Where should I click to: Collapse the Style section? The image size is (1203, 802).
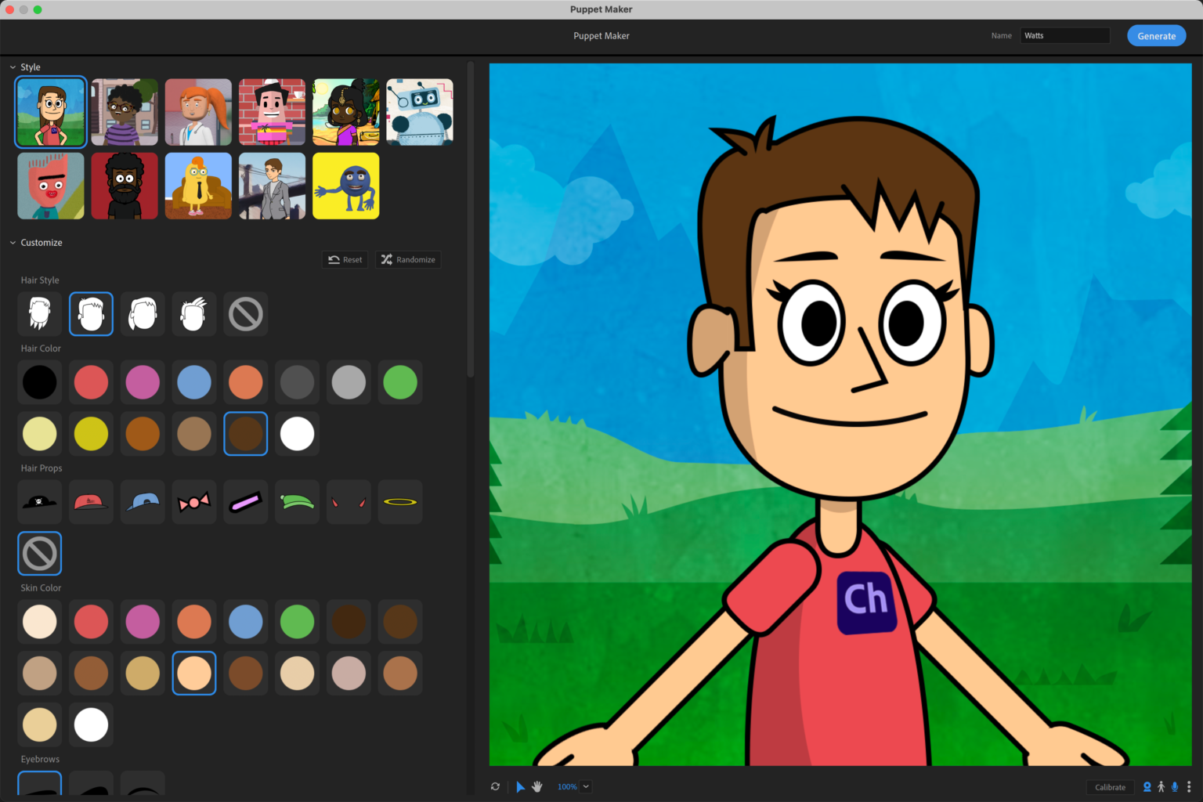pos(13,67)
